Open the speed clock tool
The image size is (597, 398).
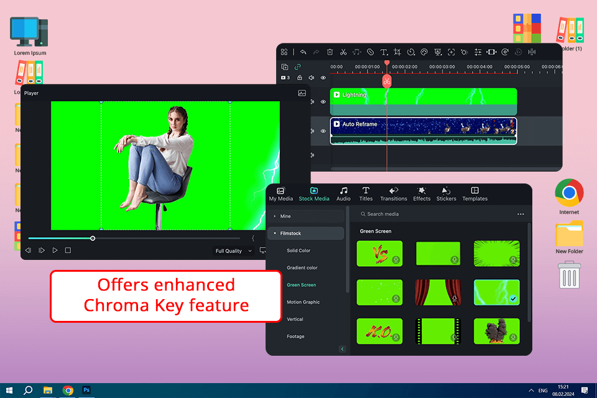[411, 52]
